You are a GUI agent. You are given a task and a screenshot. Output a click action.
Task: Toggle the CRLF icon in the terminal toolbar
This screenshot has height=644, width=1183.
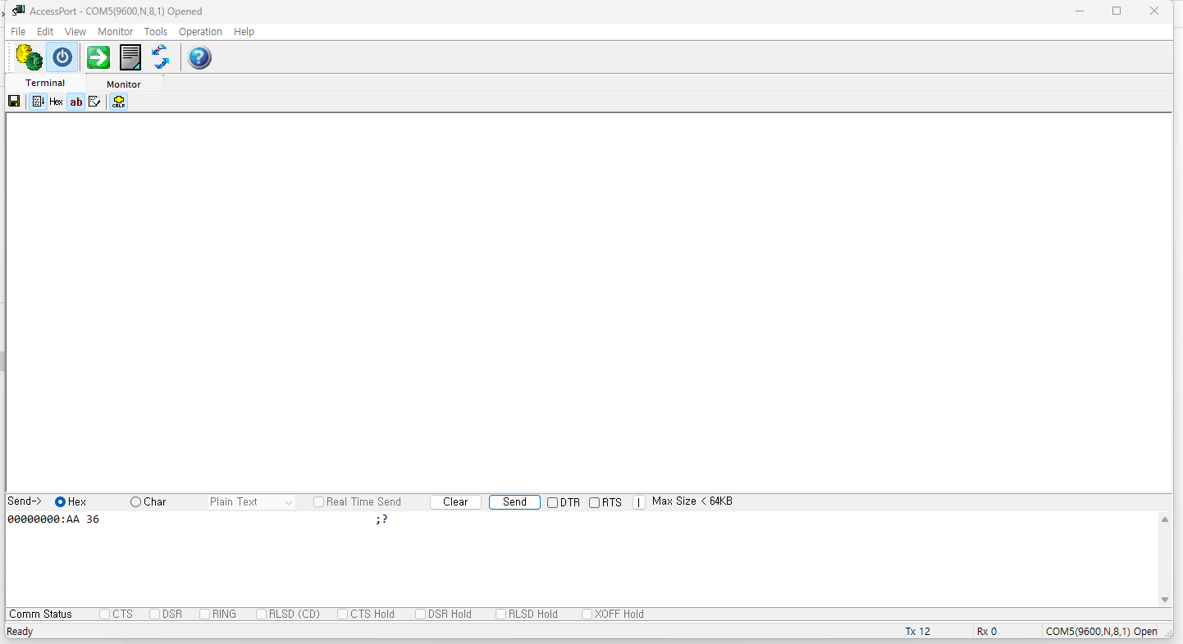pyautogui.click(x=119, y=102)
